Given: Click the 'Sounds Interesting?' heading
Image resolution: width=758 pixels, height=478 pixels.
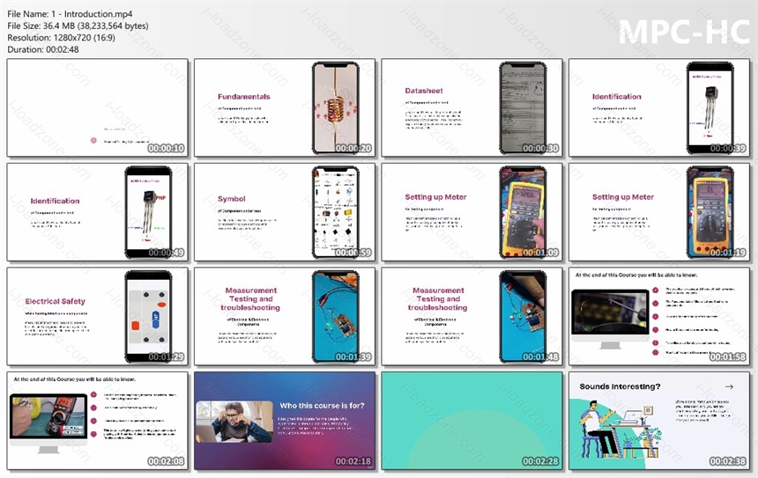Looking at the screenshot, I should coord(620,386).
